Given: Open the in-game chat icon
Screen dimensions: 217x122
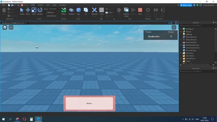Looking at the screenshot, I should click(x=11, y=27).
